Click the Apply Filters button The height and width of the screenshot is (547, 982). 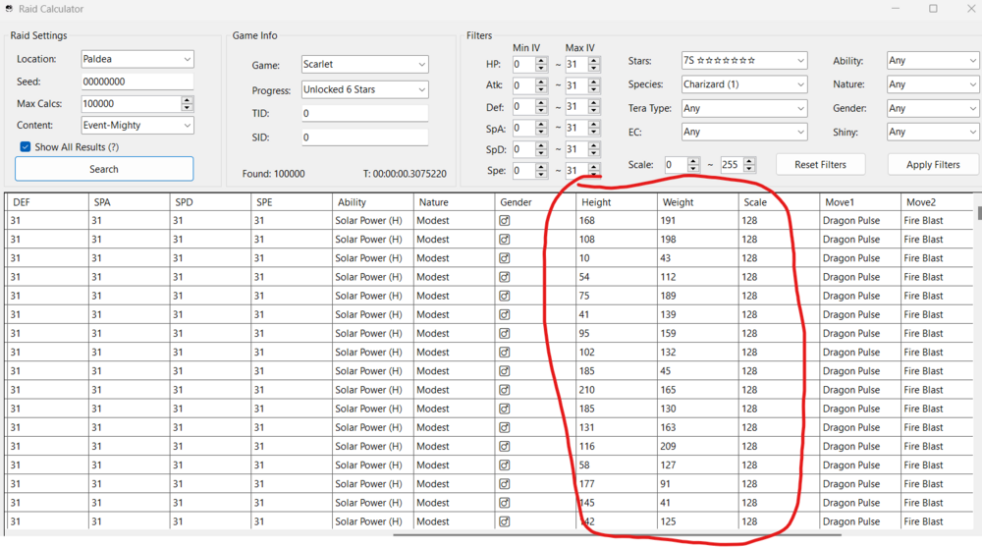(x=933, y=165)
